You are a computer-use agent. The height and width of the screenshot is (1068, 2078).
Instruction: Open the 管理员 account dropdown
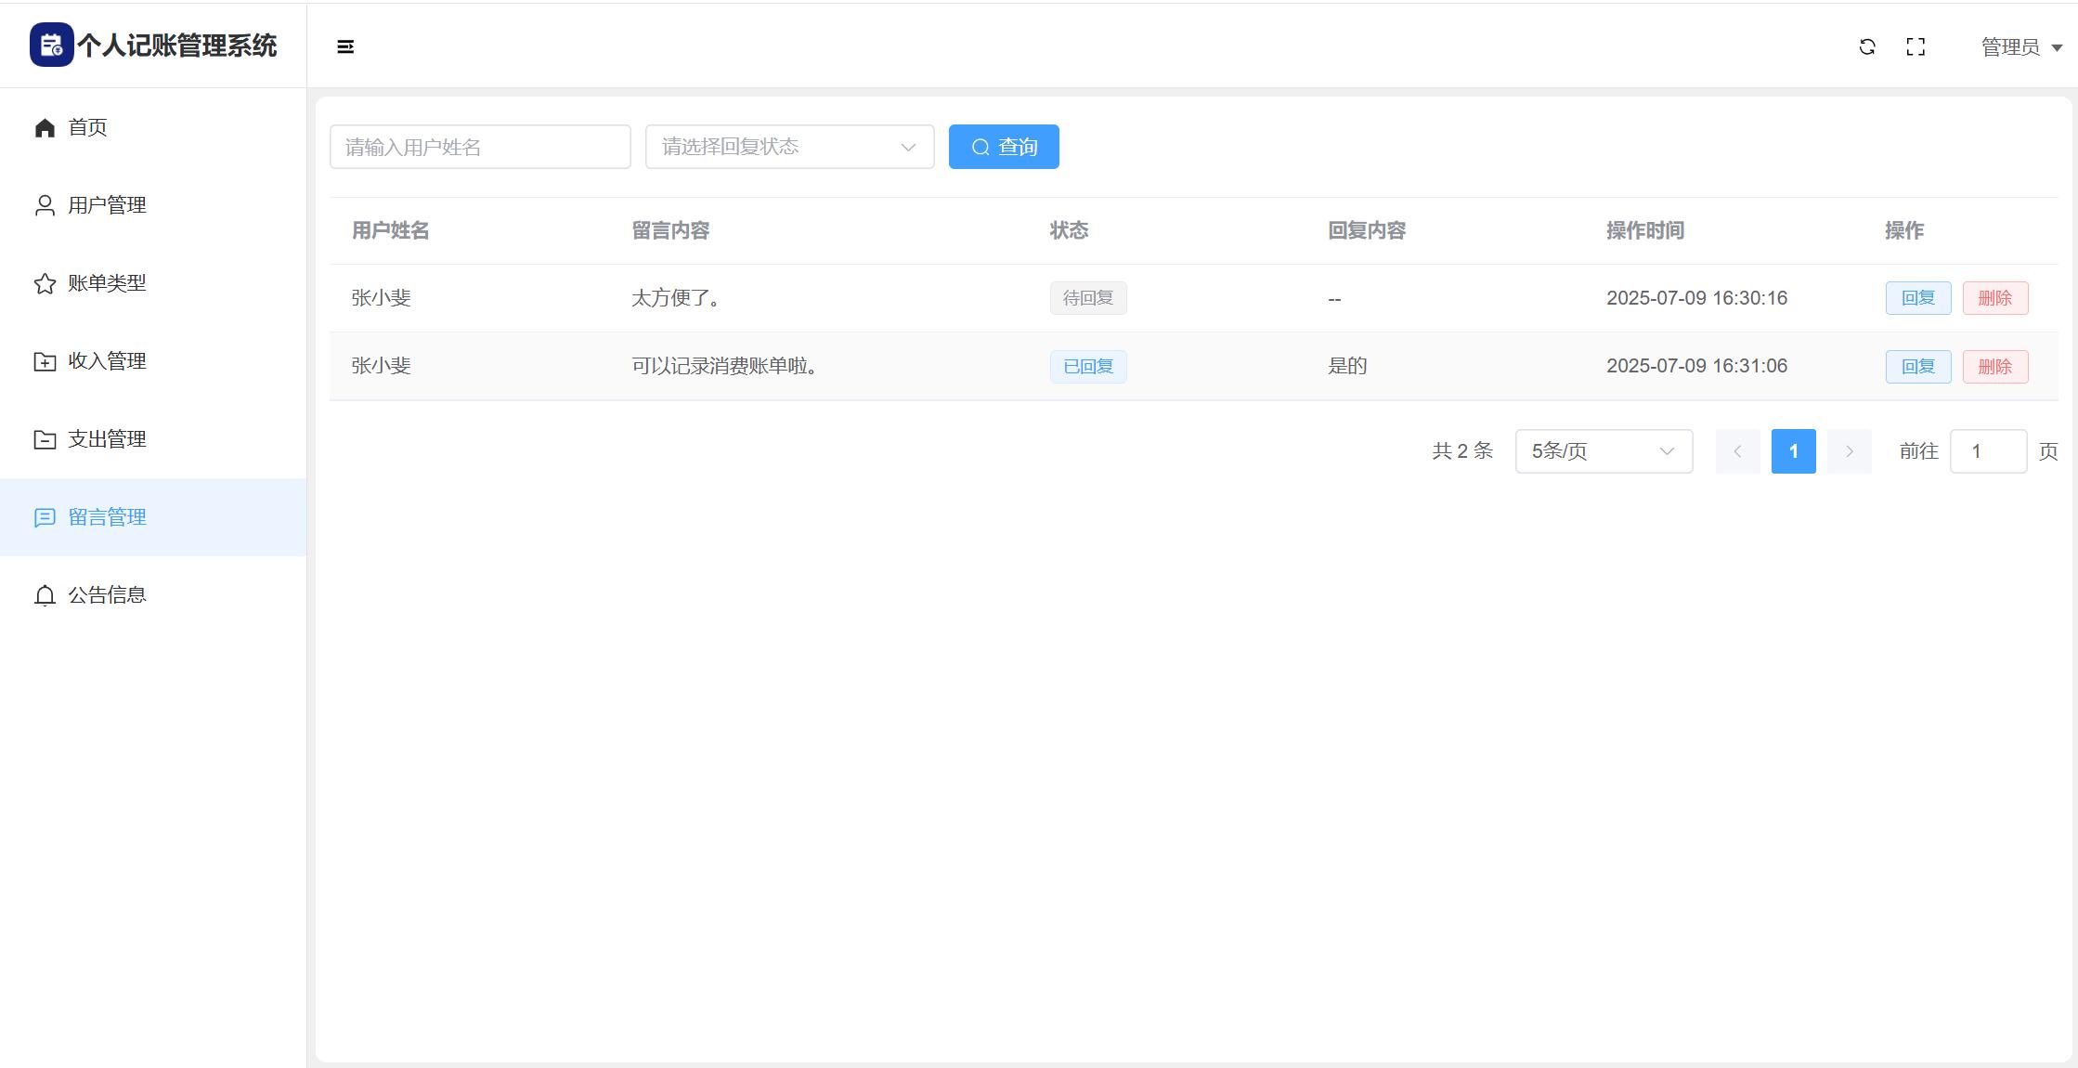point(2021,47)
